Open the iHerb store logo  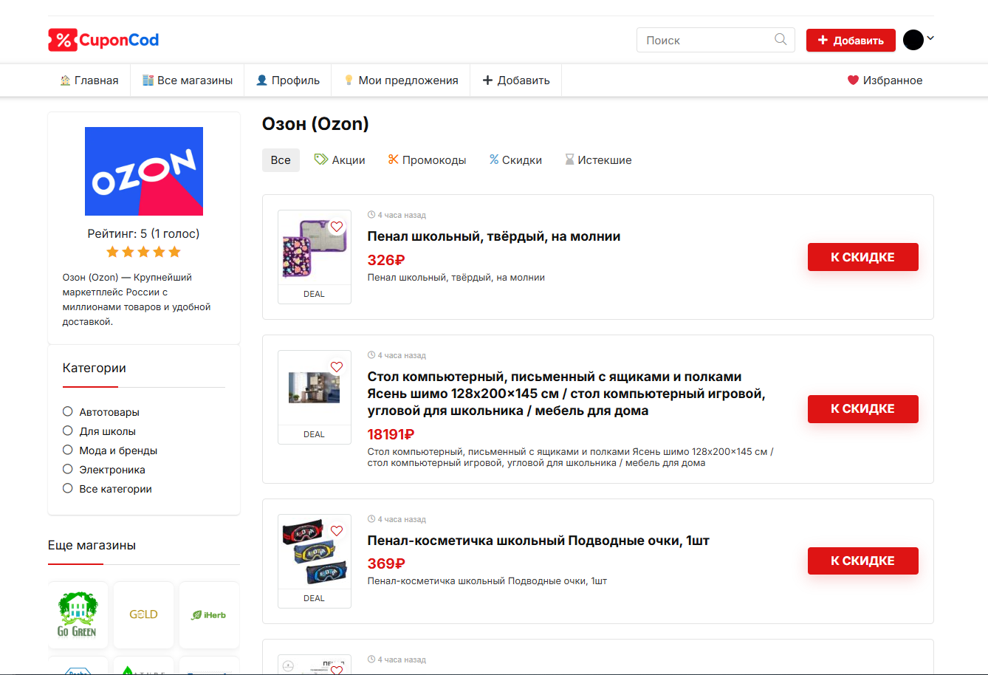click(x=209, y=614)
